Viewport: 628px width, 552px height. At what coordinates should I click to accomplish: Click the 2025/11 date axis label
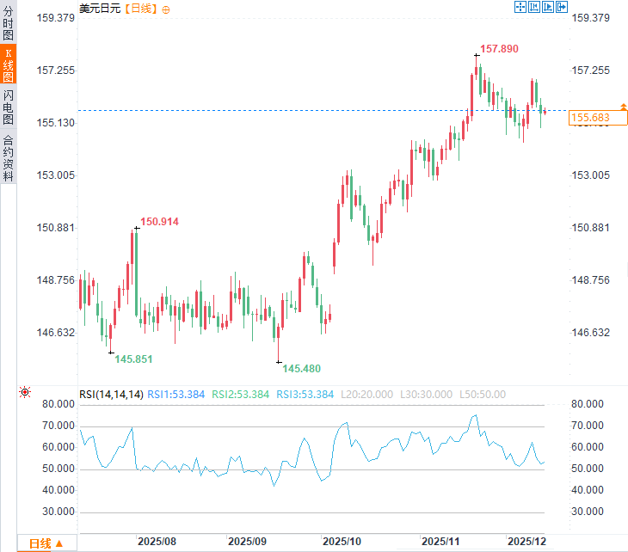(x=440, y=541)
